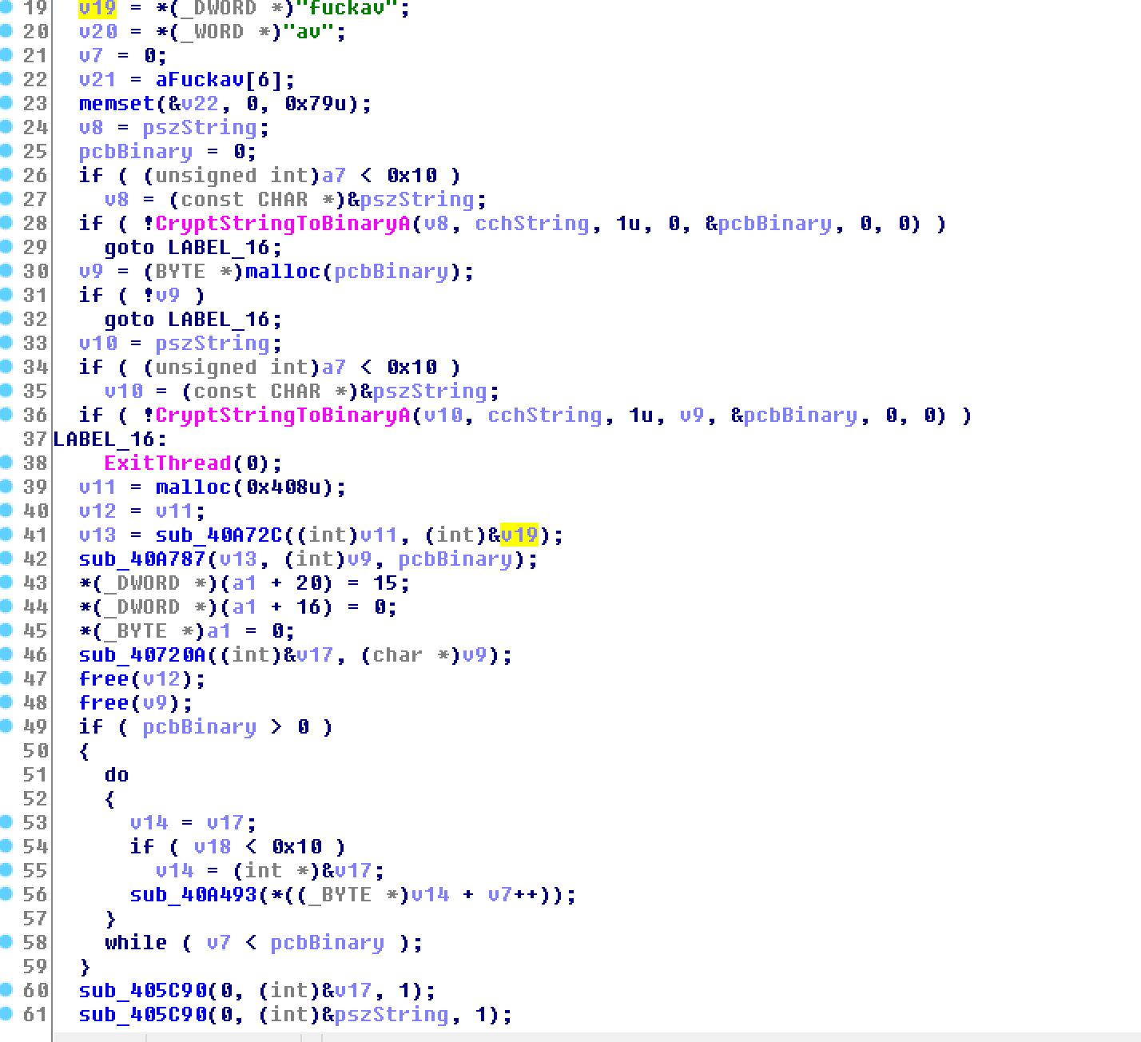1141x1042 pixels.
Task: Toggle breakpoint dot on line 47
Action: coord(6,678)
